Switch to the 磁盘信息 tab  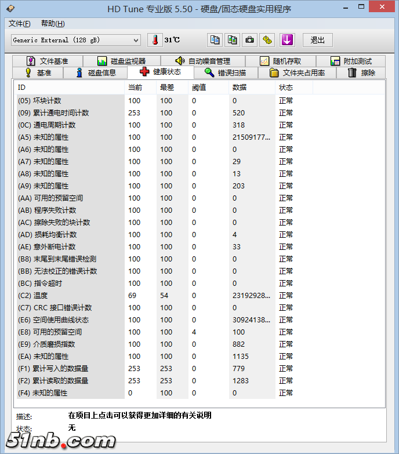tap(96, 73)
